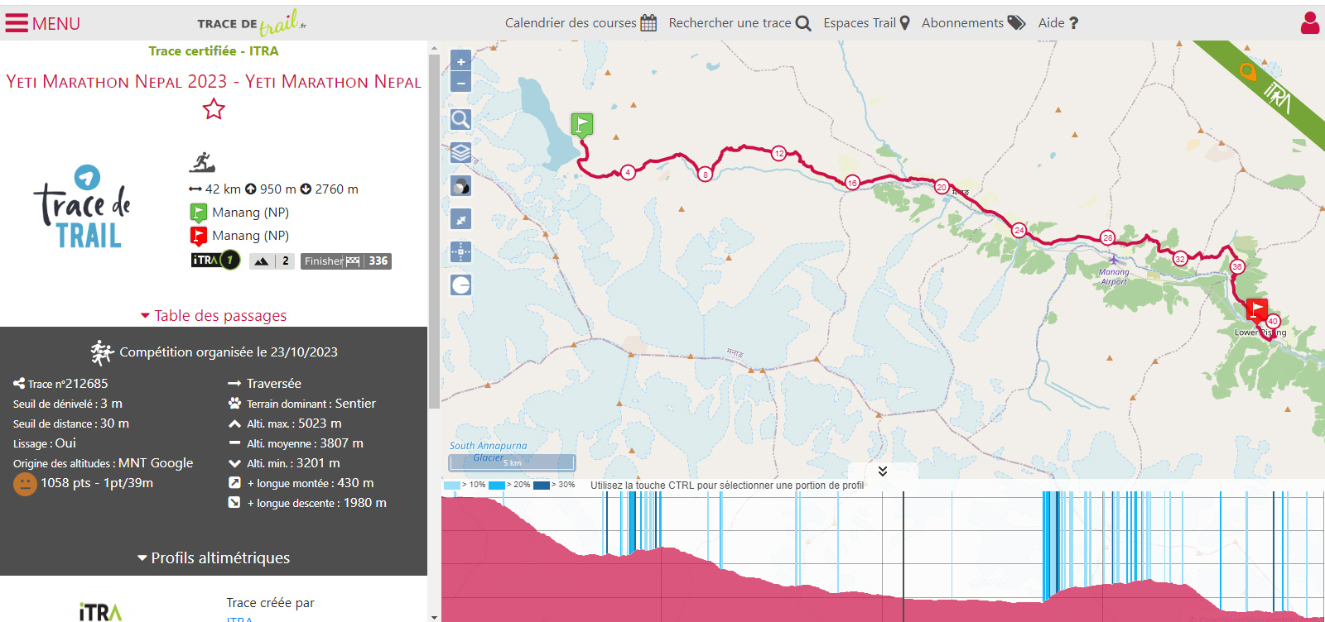Click the >30% slope color swatch
The height and width of the screenshot is (622, 1325).
[x=542, y=486]
